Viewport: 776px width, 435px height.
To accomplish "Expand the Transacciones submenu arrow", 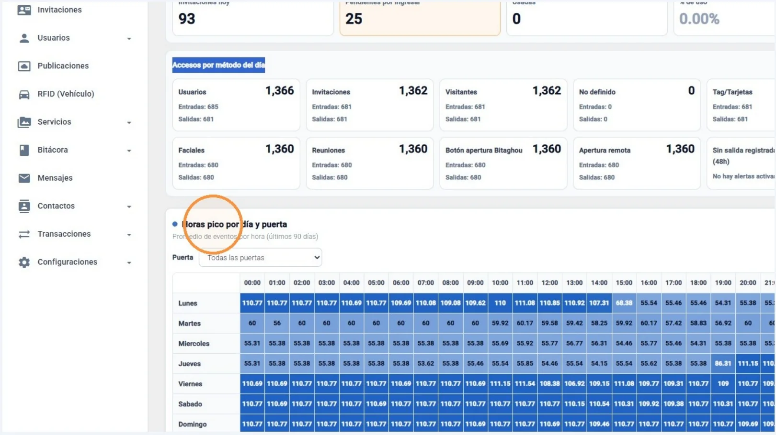I will tap(129, 235).
